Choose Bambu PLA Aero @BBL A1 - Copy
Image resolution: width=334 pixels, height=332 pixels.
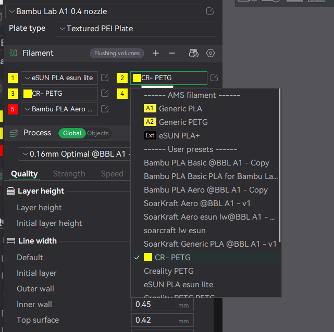click(x=205, y=190)
